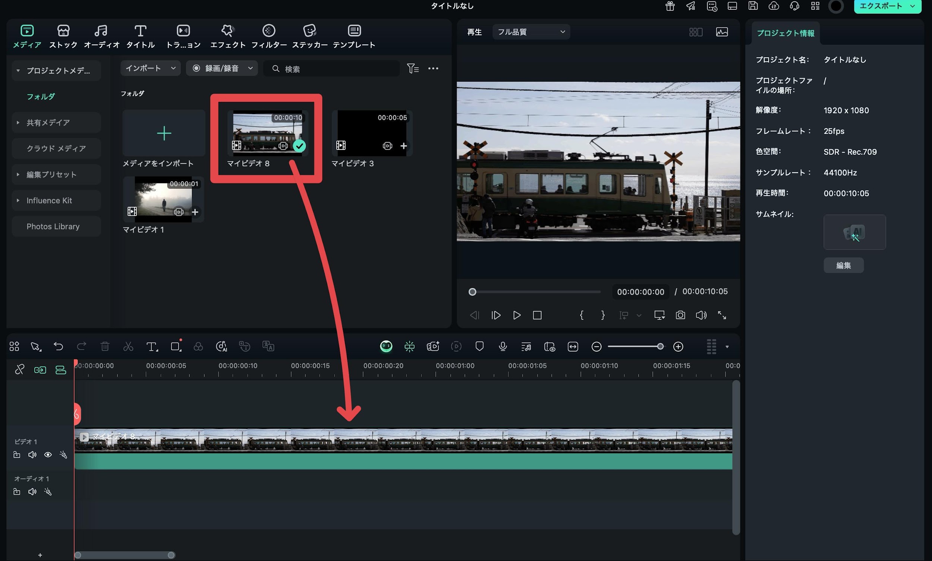The image size is (932, 561).
Task: Open the フィルター (Filters) tab
Action: (x=269, y=36)
